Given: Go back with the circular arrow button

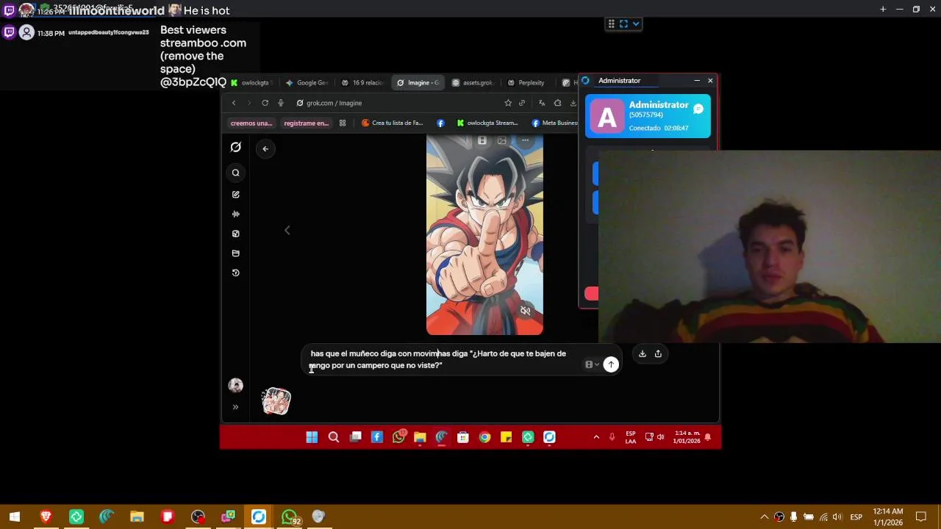Looking at the screenshot, I should point(265,148).
